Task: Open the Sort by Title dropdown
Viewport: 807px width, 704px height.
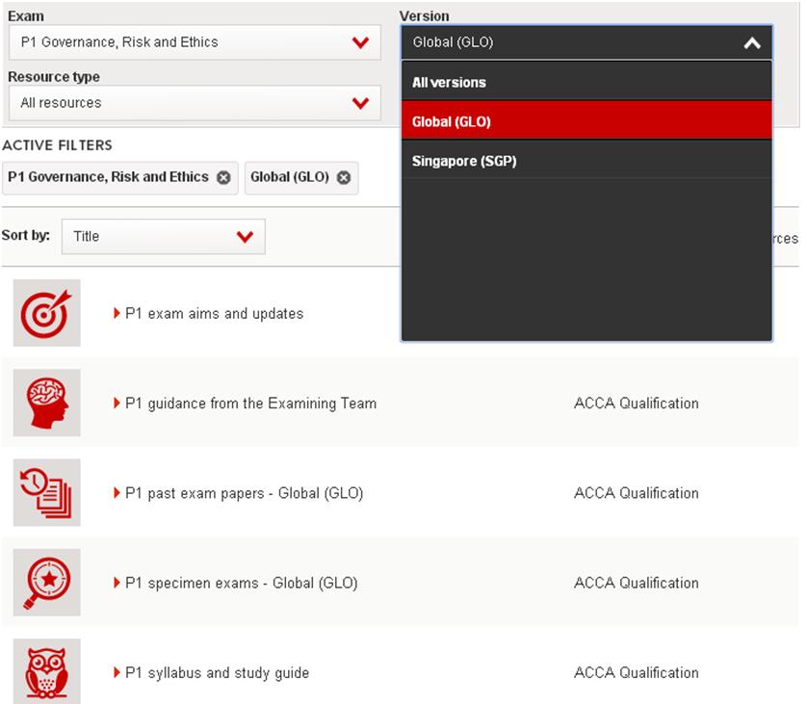Action: click(x=245, y=236)
